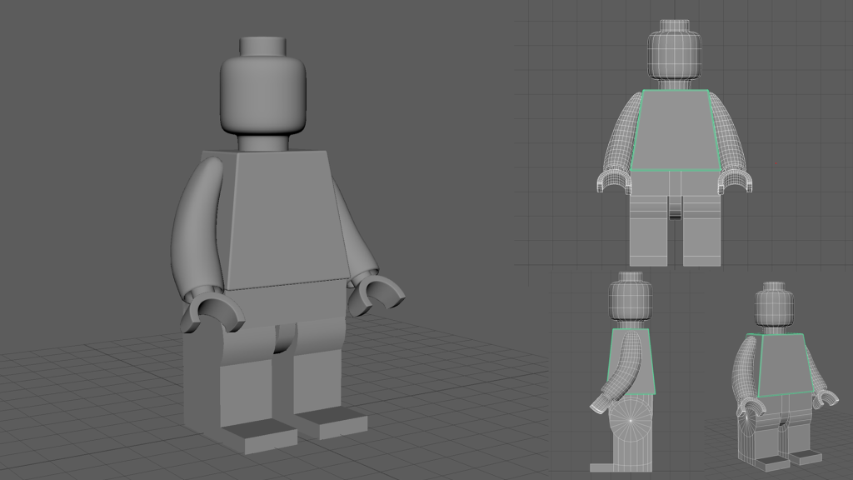
Task: Click the torso in the small angled wireframe view
Action: click(781, 365)
